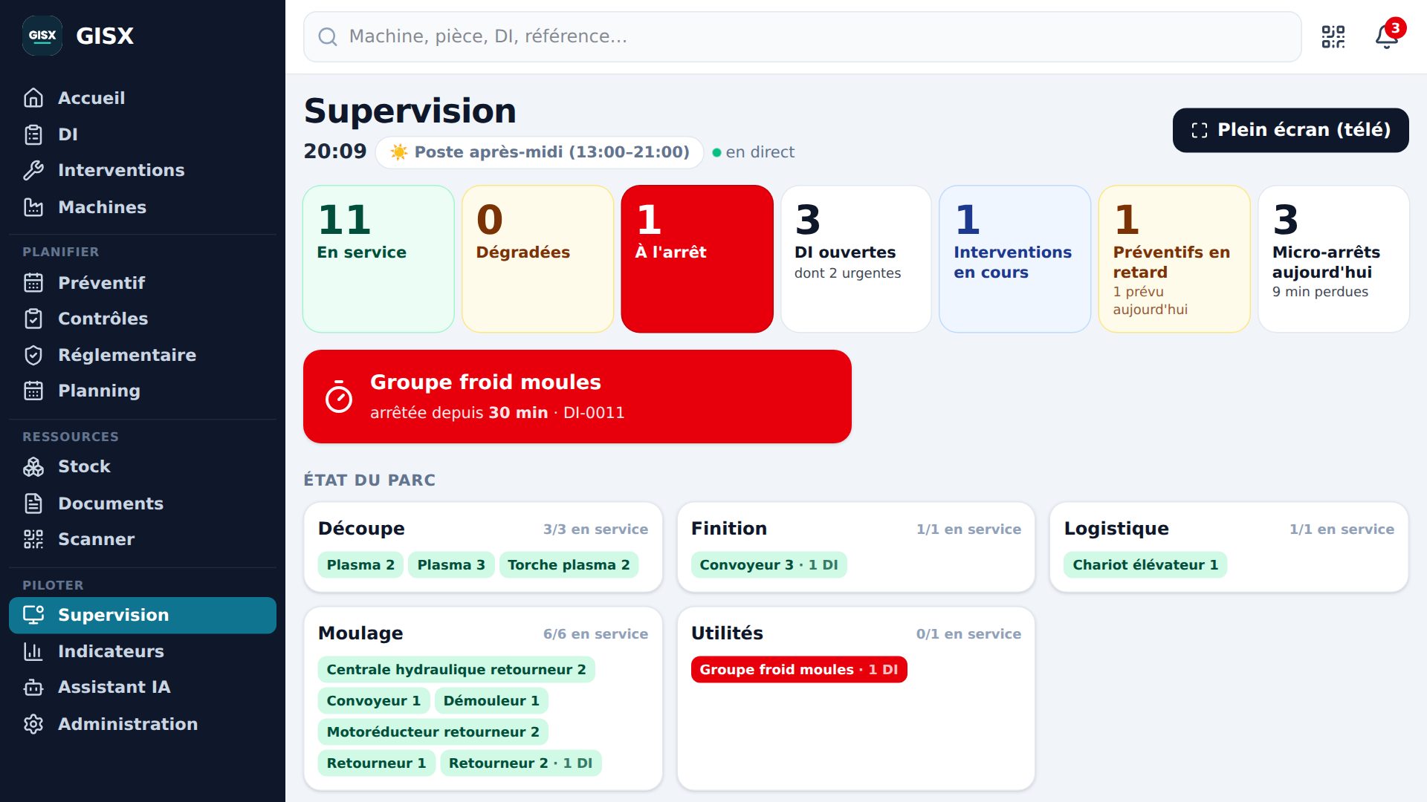The width and height of the screenshot is (1427, 802).
Task: Click the Interventions wrench icon
Action: [33, 170]
